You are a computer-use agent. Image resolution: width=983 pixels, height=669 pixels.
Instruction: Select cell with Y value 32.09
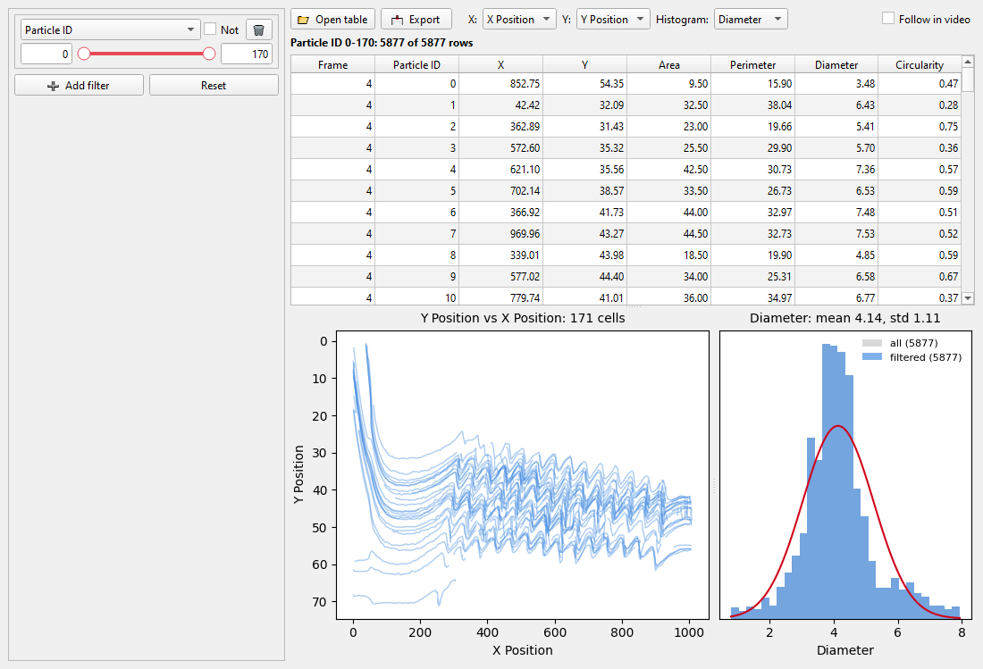[585, 105]
